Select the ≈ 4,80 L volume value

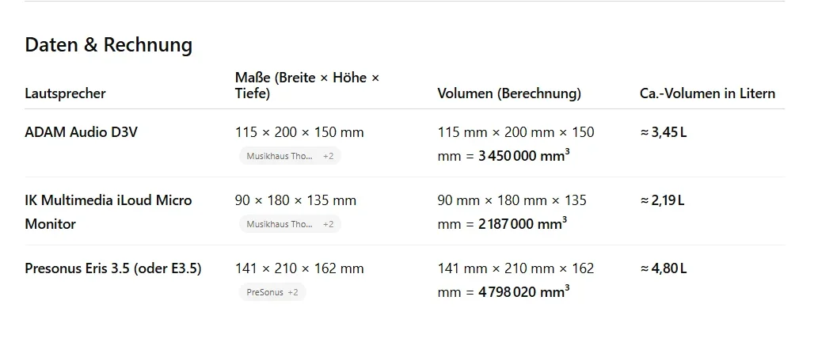(x=664, y=268)
